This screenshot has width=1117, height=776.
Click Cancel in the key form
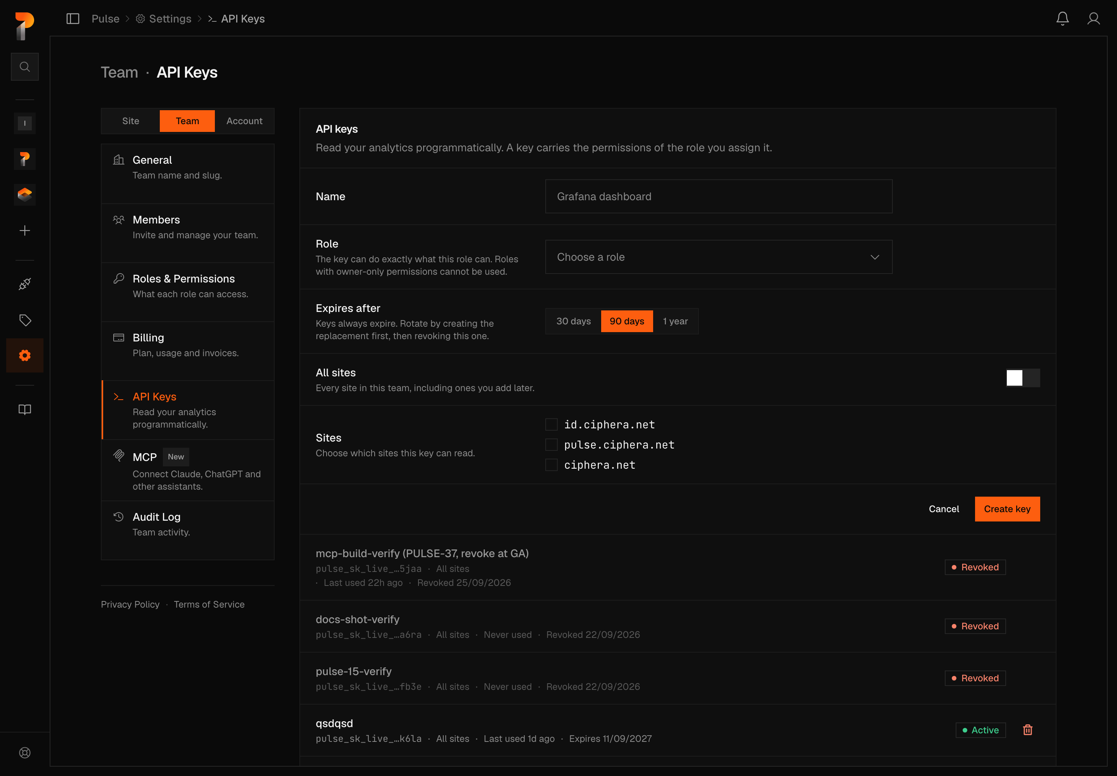point(944,509)
